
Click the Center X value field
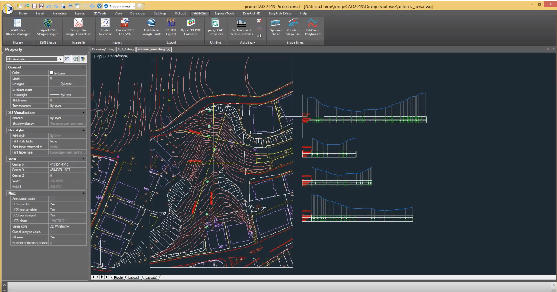click(68, 165)
